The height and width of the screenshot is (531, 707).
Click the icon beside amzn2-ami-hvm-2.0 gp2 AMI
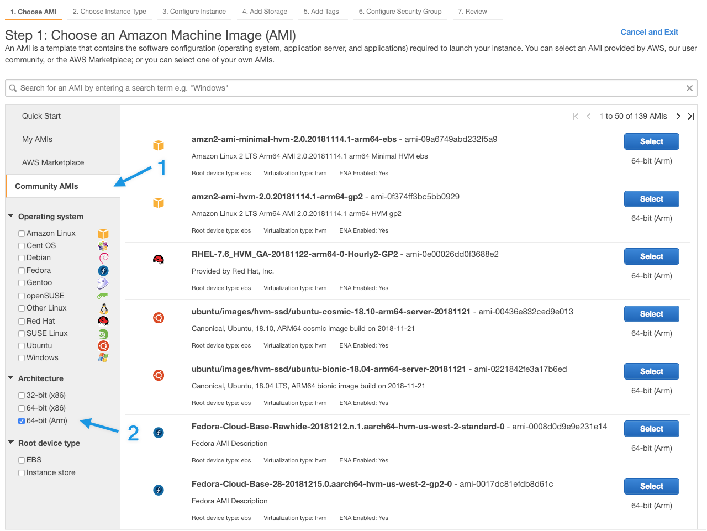click(x=159, y=203)
